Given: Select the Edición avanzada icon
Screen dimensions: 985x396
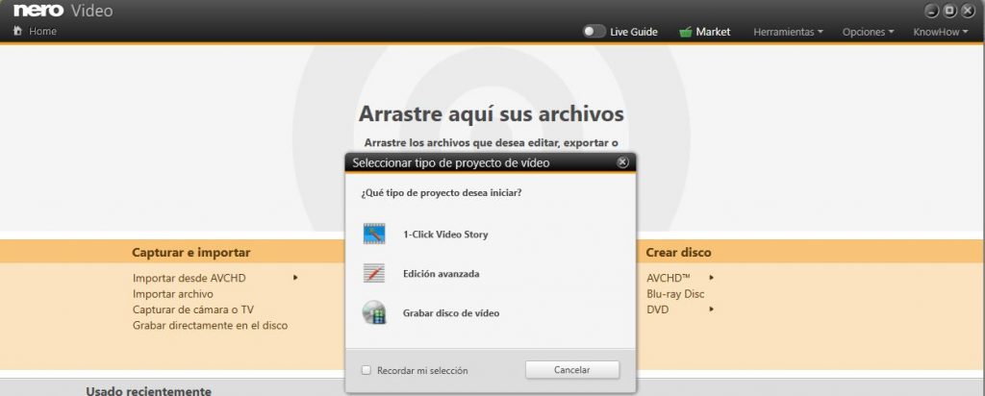Looking at the screenshot, I should click(374, 274).
